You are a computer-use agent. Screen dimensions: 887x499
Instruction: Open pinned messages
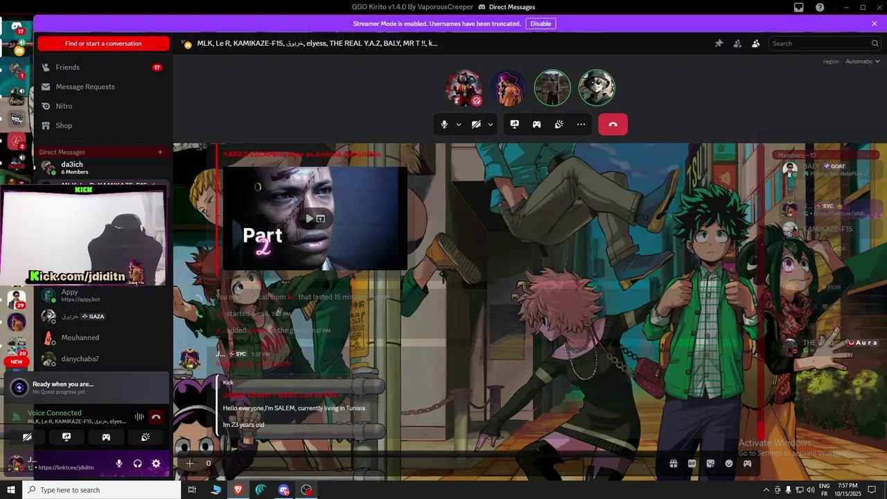pos(719,44)
